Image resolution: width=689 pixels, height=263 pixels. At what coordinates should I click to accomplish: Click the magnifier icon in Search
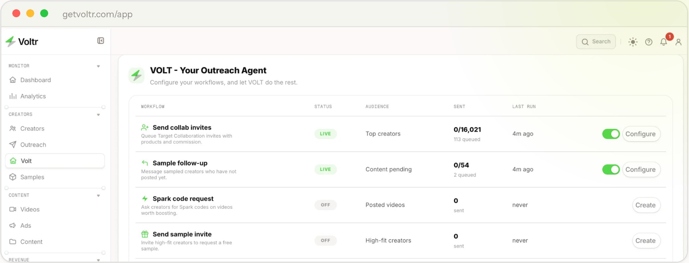[x=585, y=42]
